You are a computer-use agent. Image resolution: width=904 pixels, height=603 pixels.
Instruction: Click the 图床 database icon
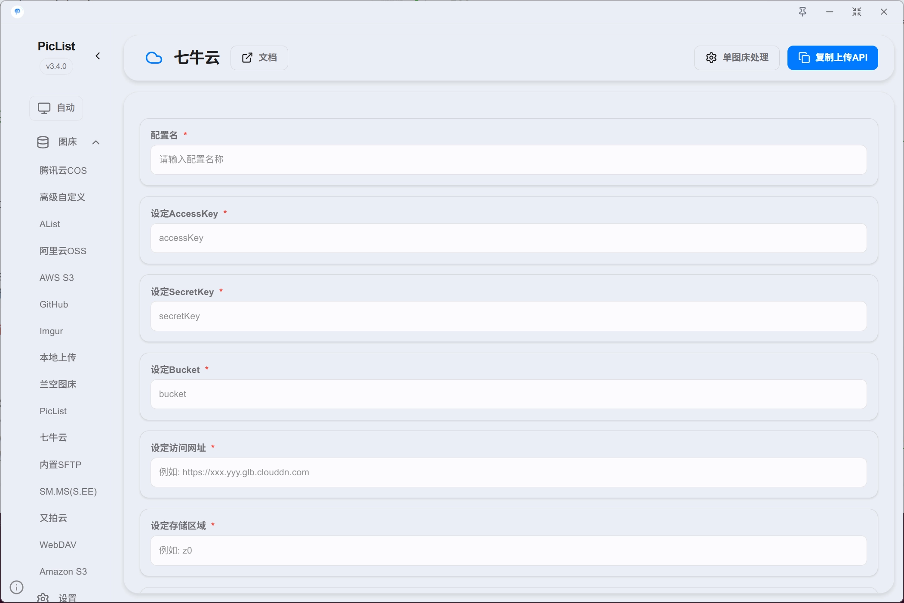pyautogui.click(x=43, y=142)
